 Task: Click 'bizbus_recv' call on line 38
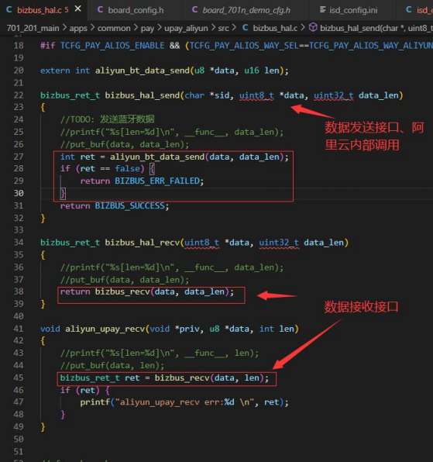coord(122,291)
